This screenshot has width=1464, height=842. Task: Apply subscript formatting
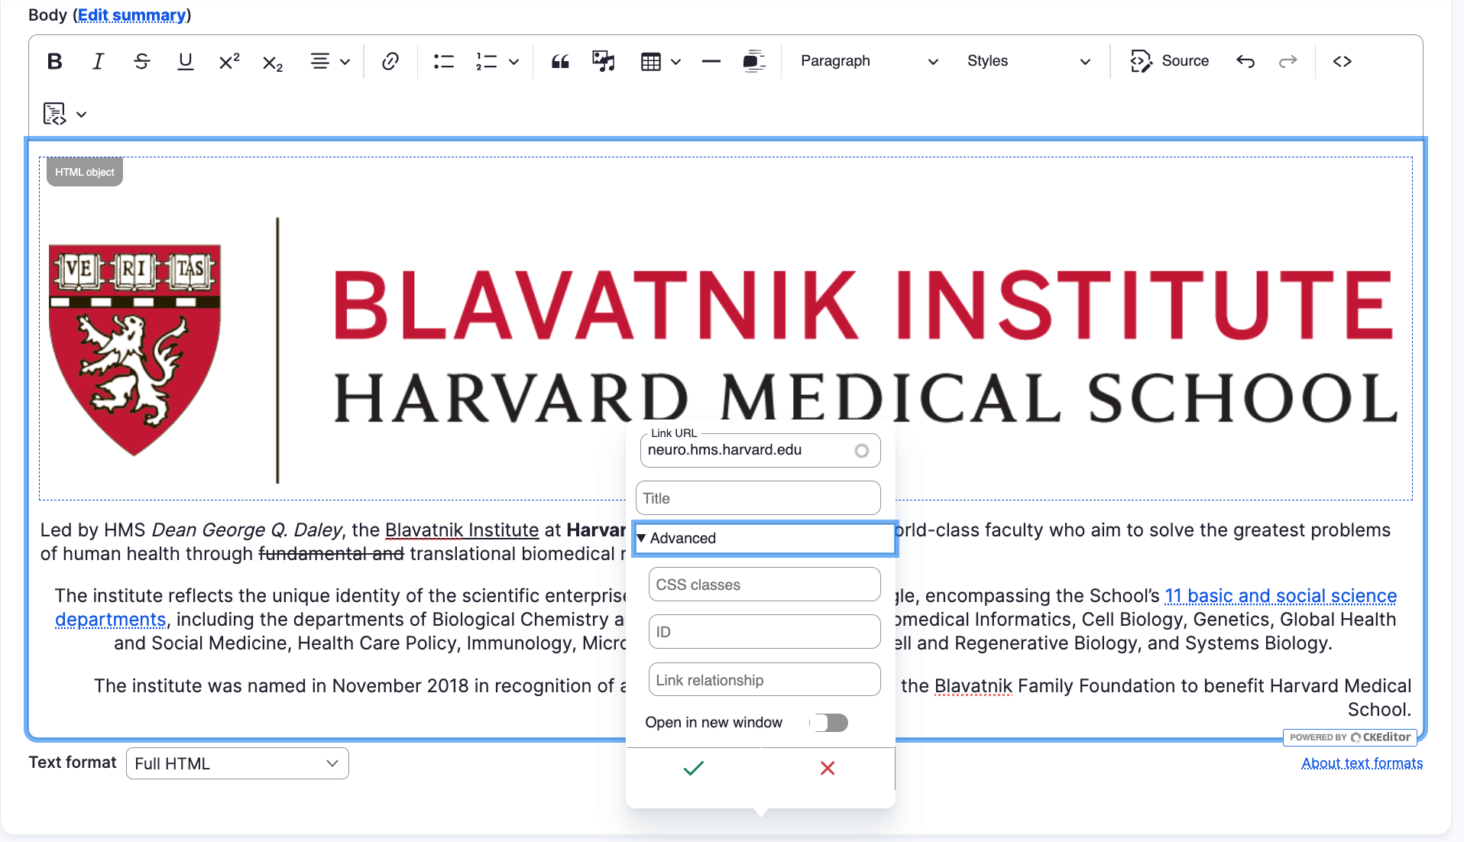272,61
